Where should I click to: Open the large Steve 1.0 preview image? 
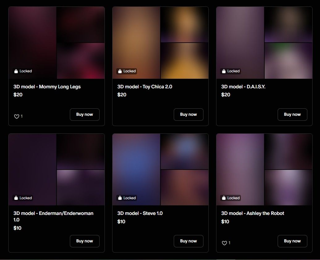point(136,170)
